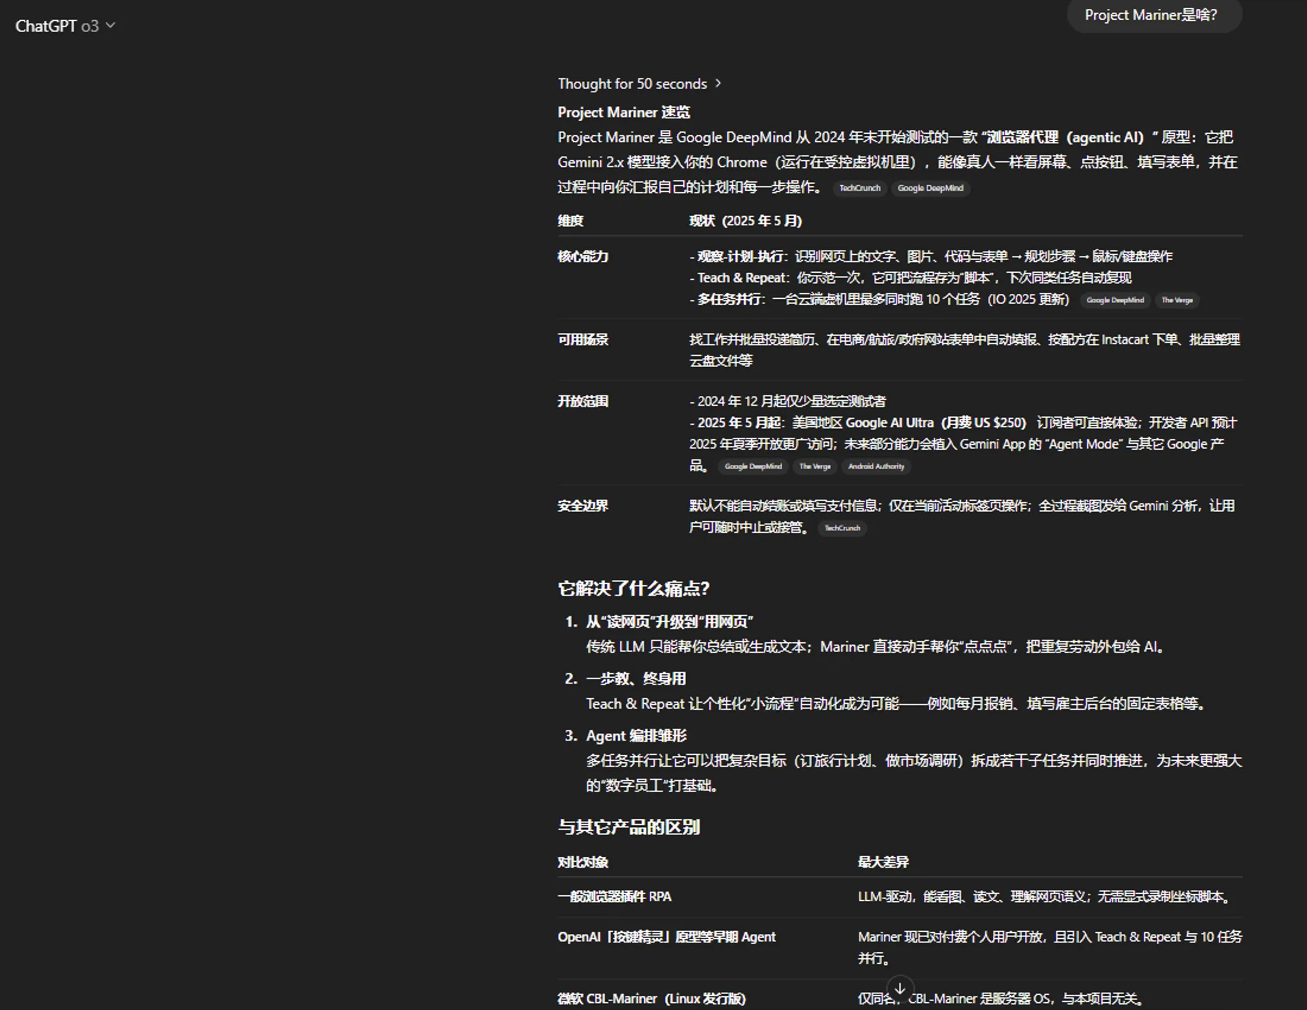Click the heading '它解决了什么痛点?'
Image resolution: width=1307 pixels, height=1010 pixels.
coord(634,589)
